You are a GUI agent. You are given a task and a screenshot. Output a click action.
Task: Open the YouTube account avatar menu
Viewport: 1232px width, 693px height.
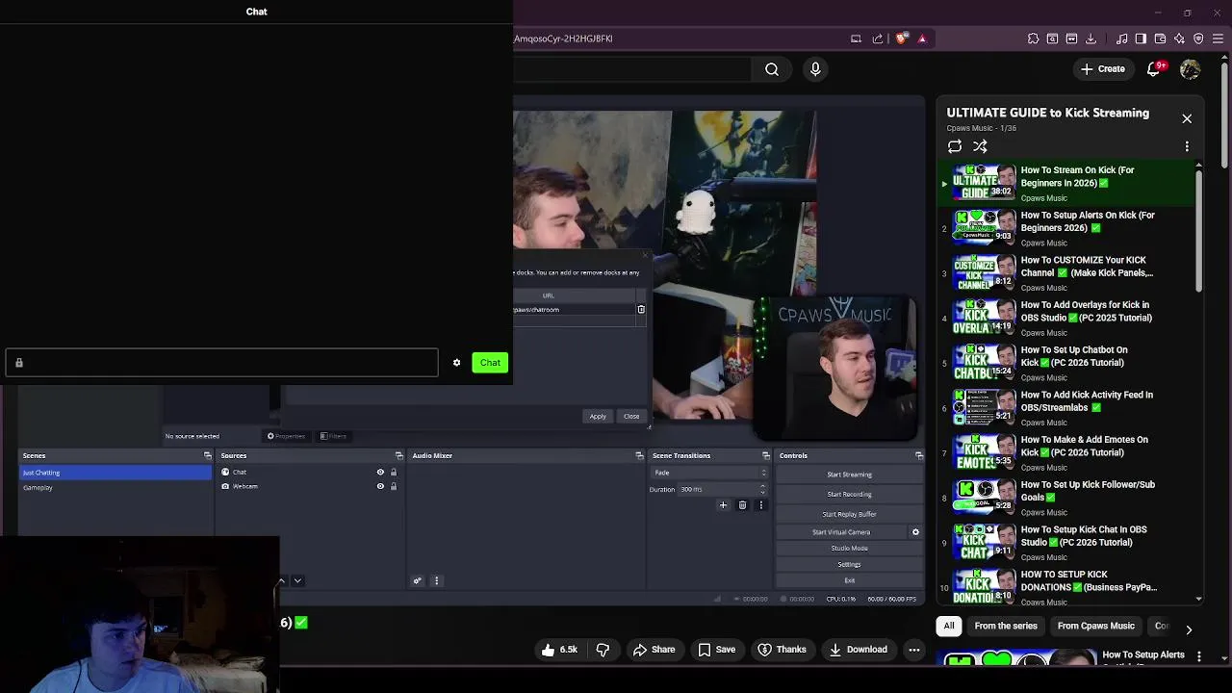coord(1191,69)
